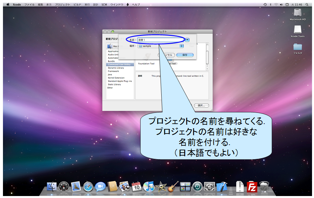Viewport: 314px width, 198px height.
Task: Open the Japanese input method menu
Action: 287,4
